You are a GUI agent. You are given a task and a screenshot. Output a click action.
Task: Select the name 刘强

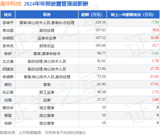coord(8,100)
